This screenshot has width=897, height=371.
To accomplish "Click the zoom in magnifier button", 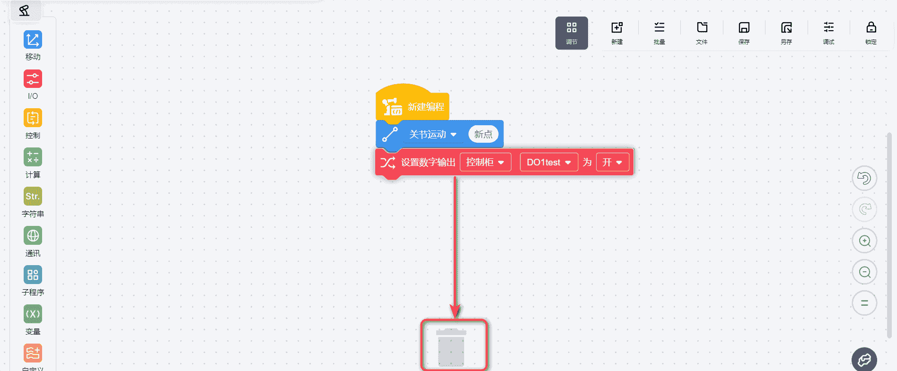I will (x=864, y=241).
